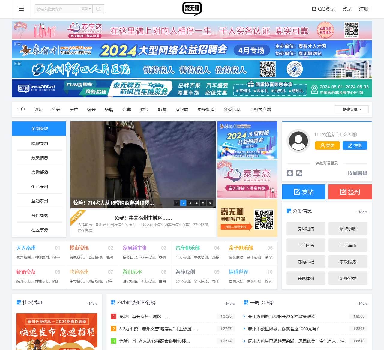This screenshot has width=384, height=350.
Task: Open the 招聘 nav item
Action: point(109,109)
